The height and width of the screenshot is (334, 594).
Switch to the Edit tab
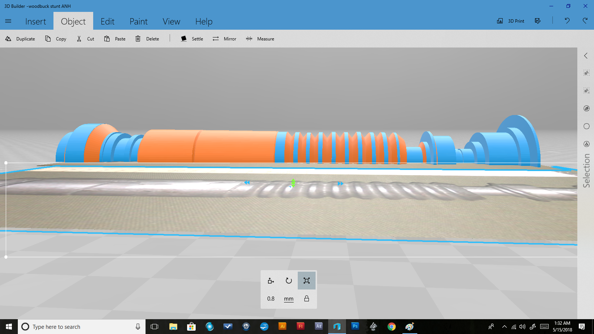107,22
